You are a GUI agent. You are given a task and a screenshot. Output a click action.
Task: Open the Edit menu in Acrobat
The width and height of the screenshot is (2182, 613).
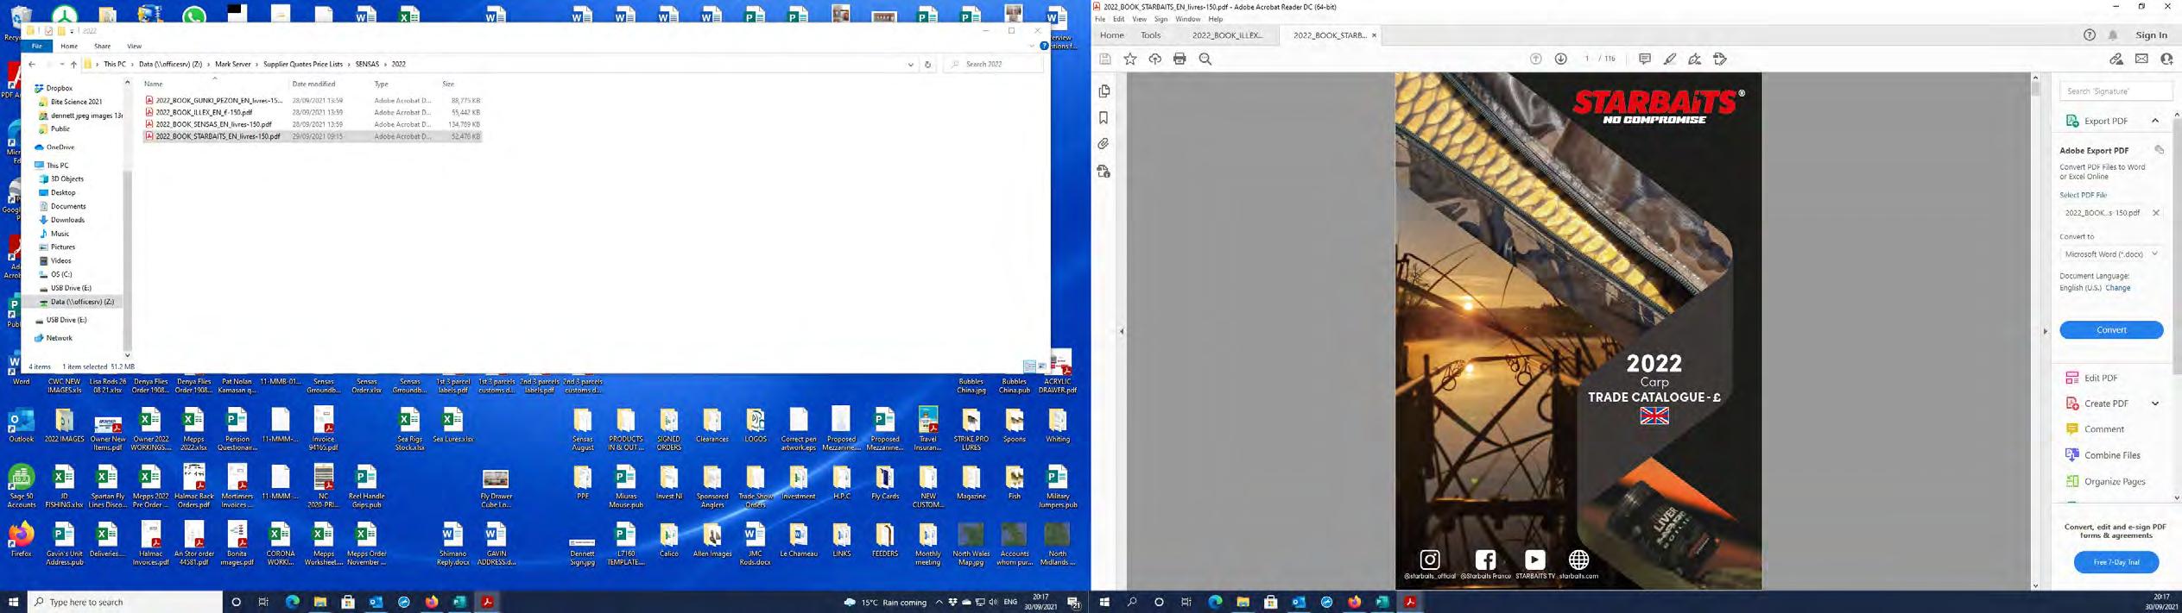[1118, 19]
